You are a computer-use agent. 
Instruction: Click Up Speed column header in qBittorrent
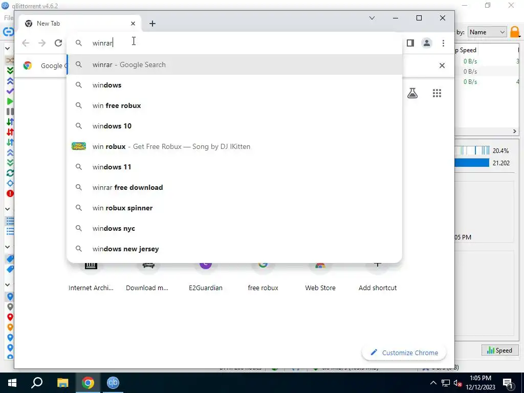pyautogui.click(x=467, y=50)
